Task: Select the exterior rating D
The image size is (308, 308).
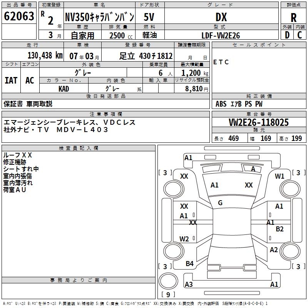Action: 287,35
